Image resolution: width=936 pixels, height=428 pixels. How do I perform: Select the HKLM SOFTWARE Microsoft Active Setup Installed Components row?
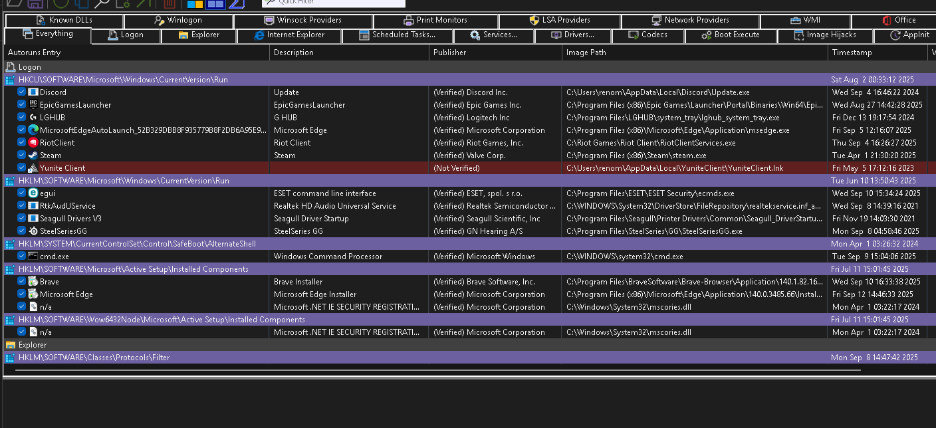pyautogui.click(x=468, y=269)
